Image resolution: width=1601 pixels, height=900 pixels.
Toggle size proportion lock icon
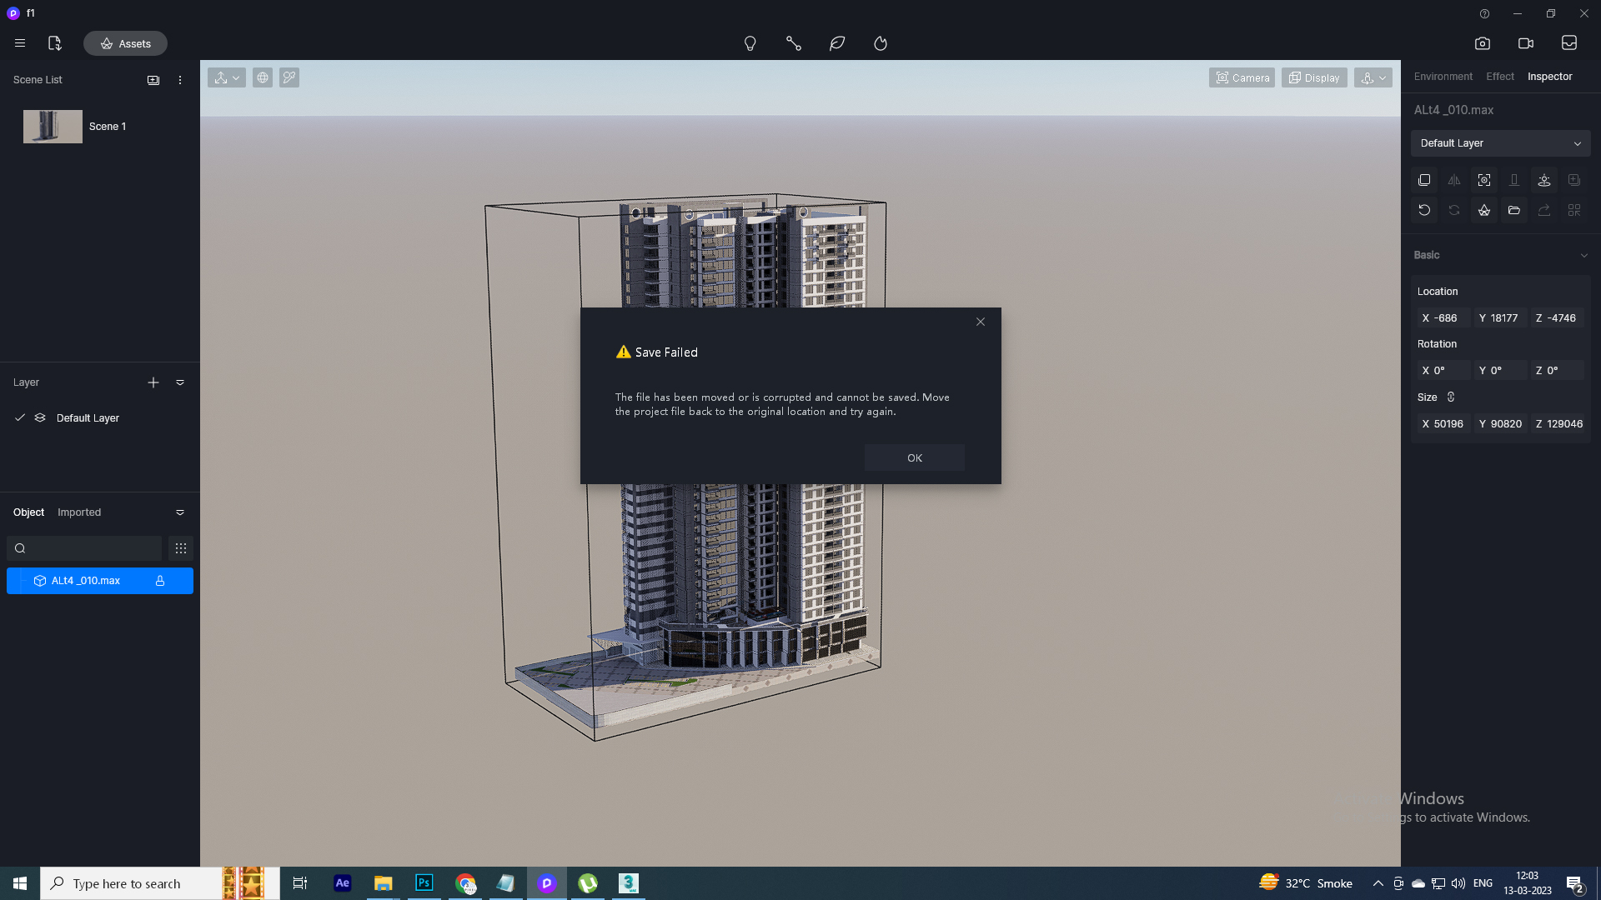click(1451, 397)
